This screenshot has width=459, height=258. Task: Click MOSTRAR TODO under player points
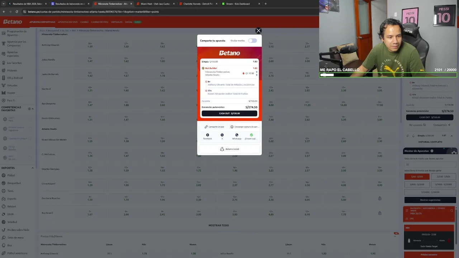[x=219, y=225]
